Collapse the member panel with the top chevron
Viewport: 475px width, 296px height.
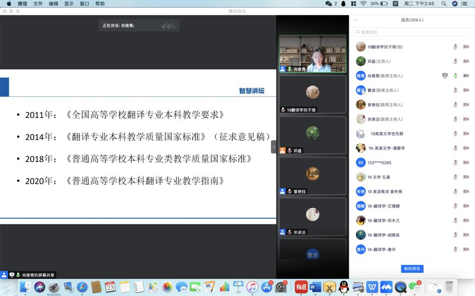click(x=356, y=20)
